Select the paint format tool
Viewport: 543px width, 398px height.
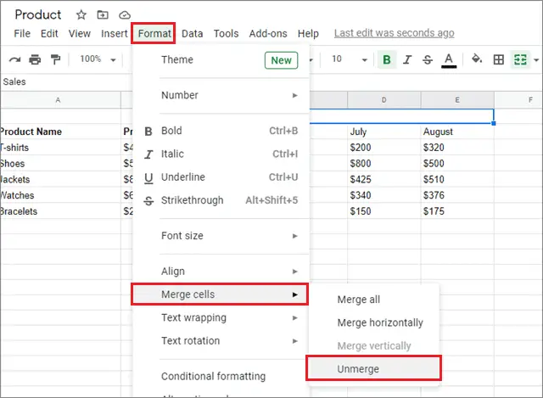tap(55, 59)
